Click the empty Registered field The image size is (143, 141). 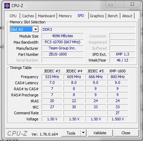pyautogui.click(x=122, y=42)
